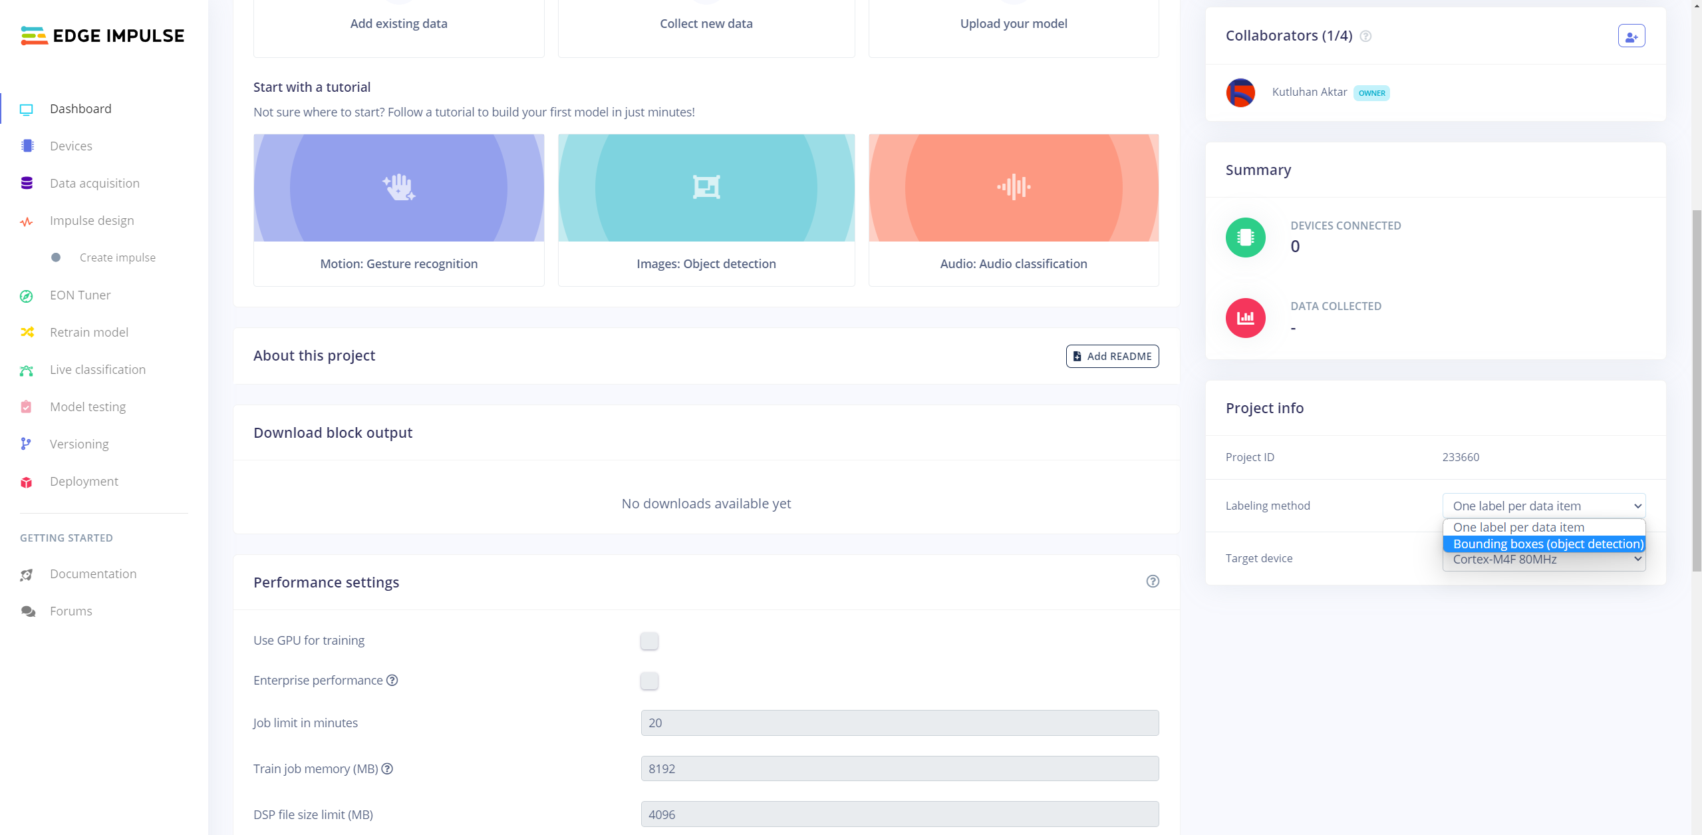Click the Edge Impulse logo
Screen dimensions: 1702x835
(x=102, y=35)
